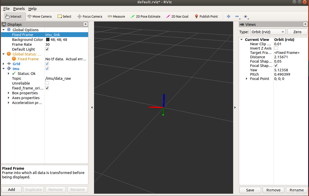
Task: Click the Imu display icon
Action: tap(9, 68)
